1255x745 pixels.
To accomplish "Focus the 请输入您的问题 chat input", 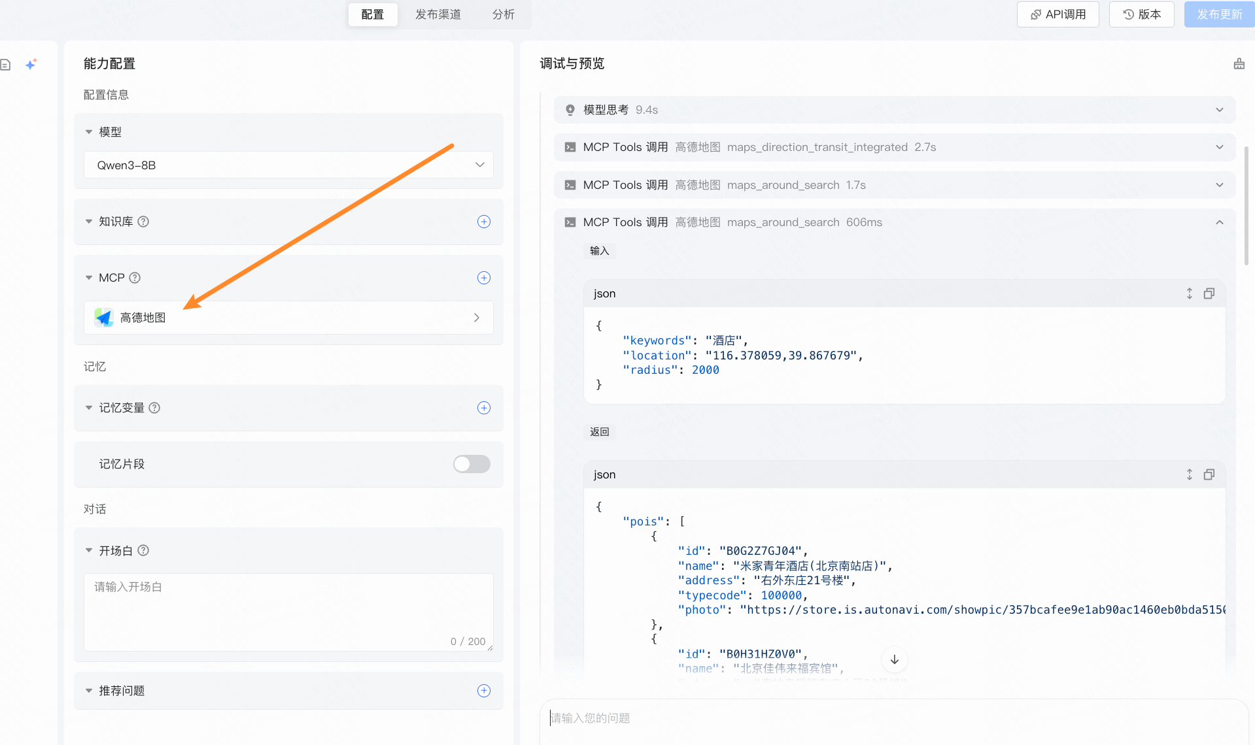I will pos(894,719).
